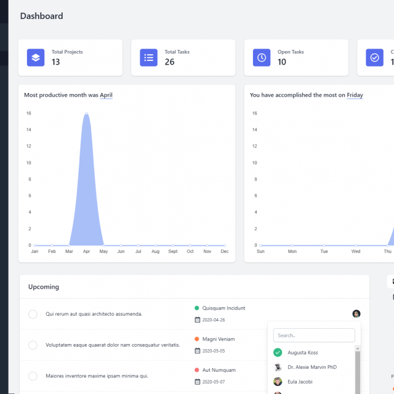Click calendar icon next to 2020-05-07
This screenshot has height=394, width=394.
[x=198, y=382]
